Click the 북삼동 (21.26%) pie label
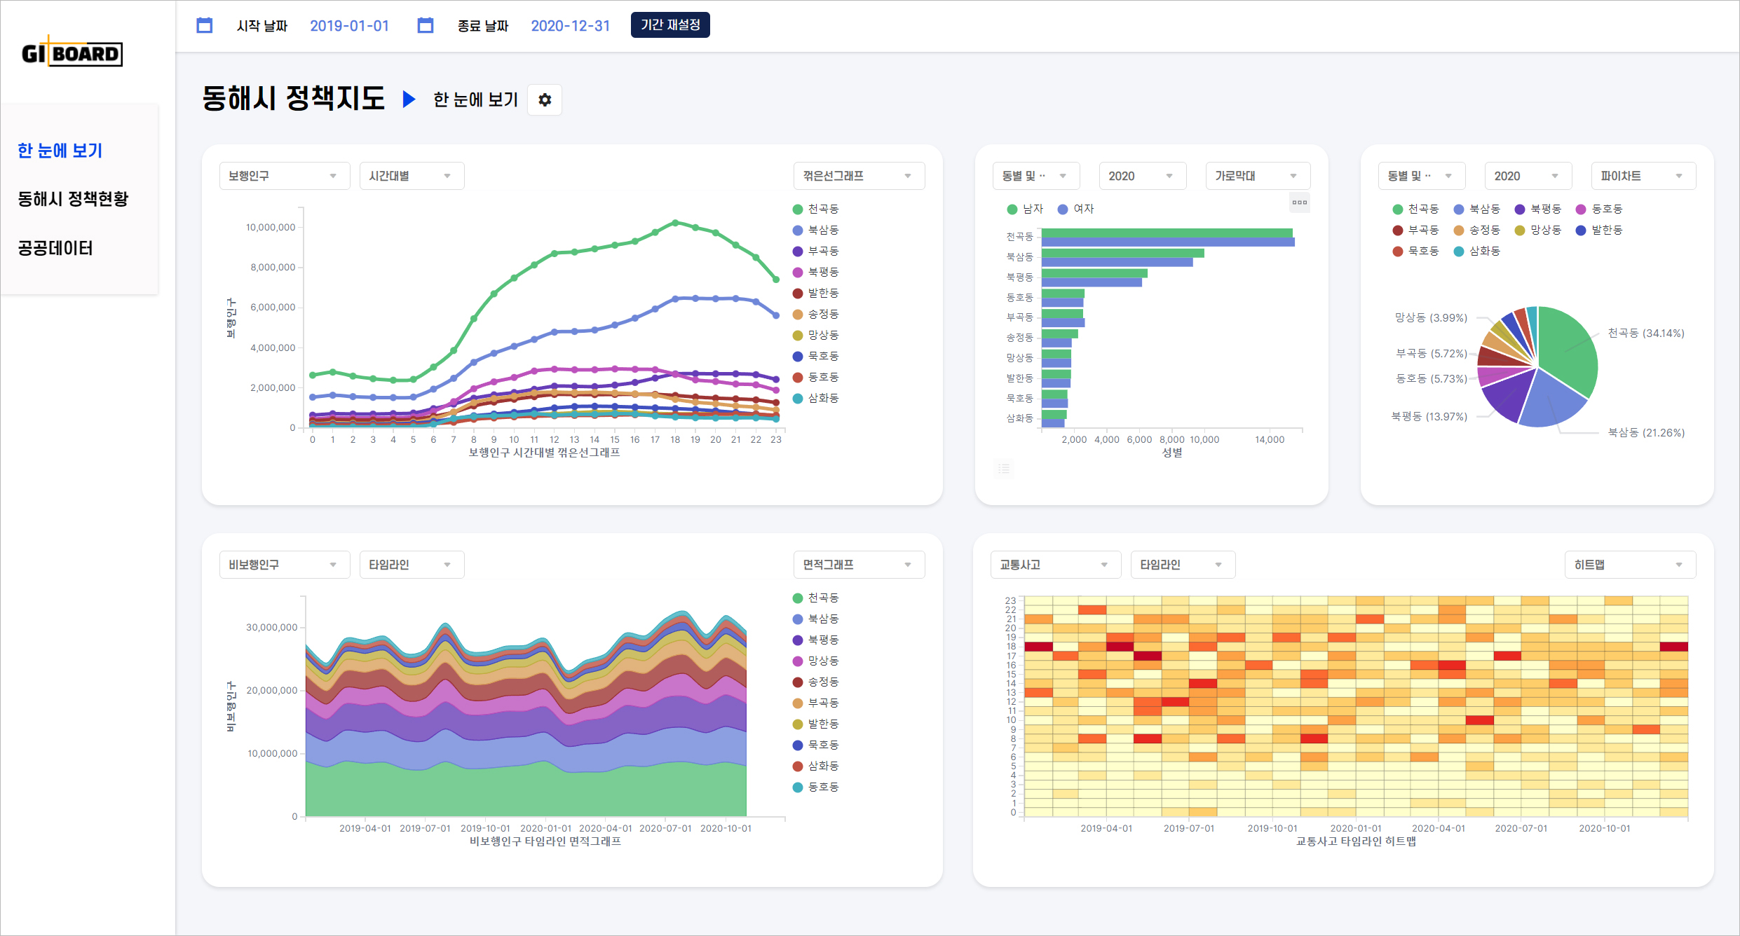Viewport: 1740px width, 936px height. pyautogui.click(x=1645, y=433)
